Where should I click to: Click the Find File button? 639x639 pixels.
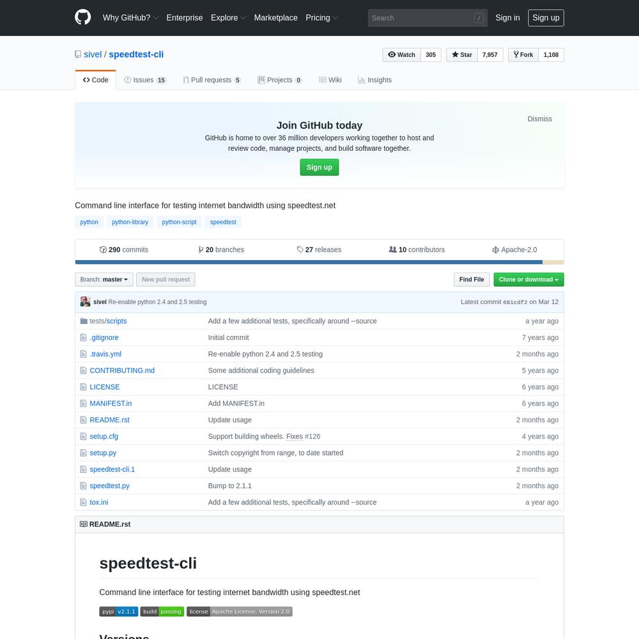coord(472,280)
